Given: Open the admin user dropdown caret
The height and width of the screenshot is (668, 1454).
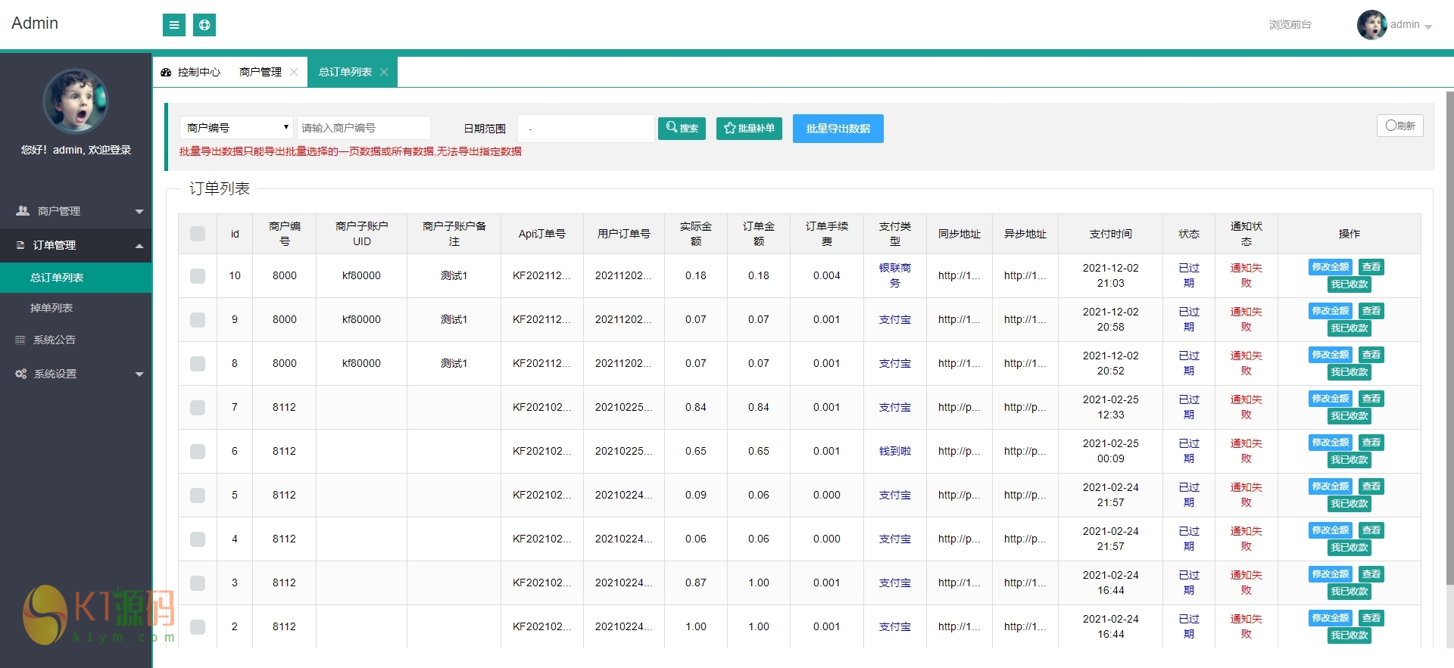Looking at the screenshot, I should [x=1428, y=26].
